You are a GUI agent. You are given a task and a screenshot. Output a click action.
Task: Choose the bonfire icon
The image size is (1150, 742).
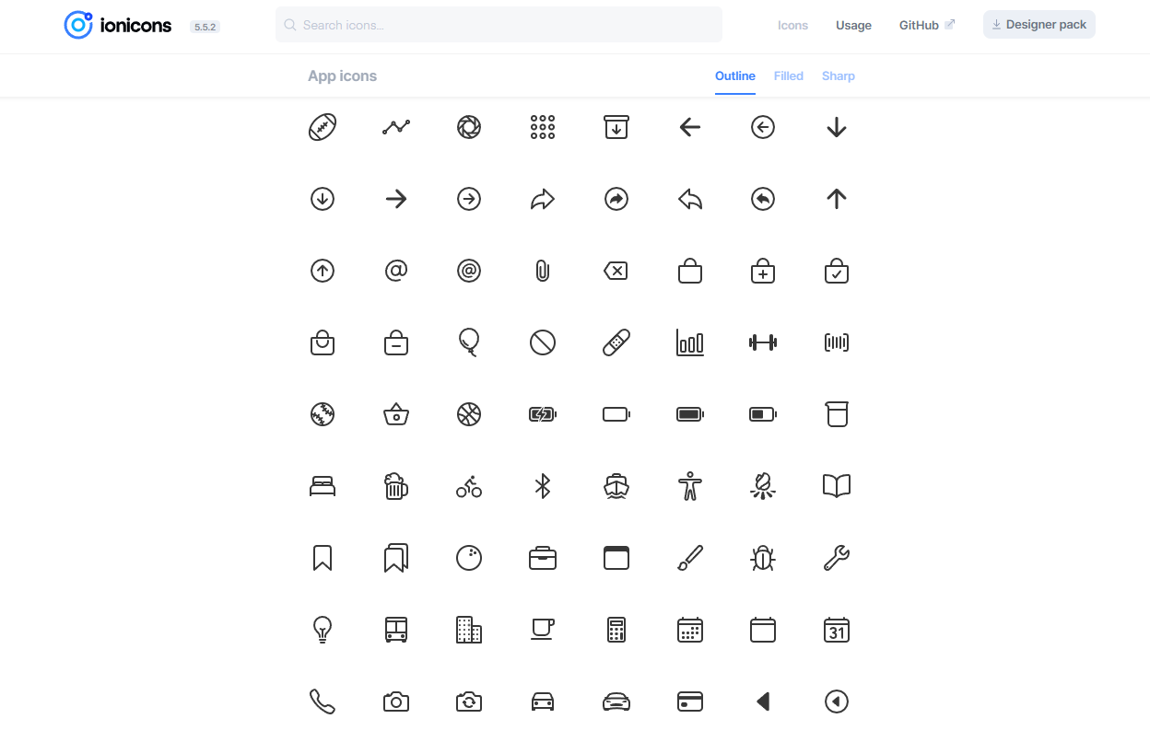click(763, 486)
